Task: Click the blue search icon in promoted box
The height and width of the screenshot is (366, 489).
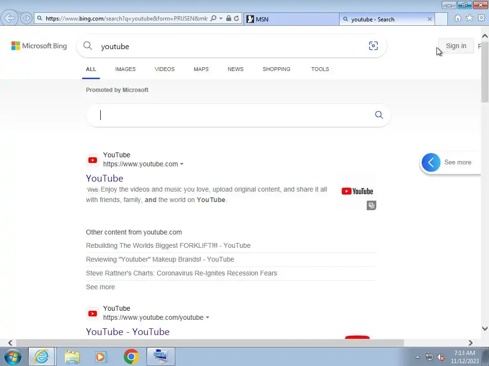Action: point(379,115)
